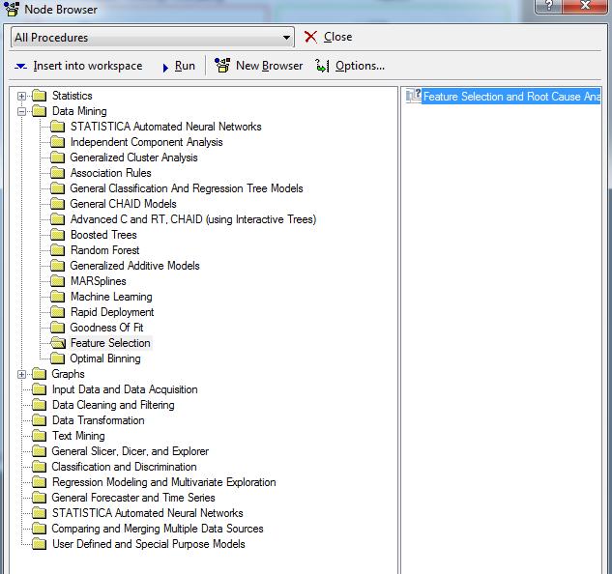The height and width of the screenshot is (574, 612).
Task: Select Regression Modeling and Multivariate Exploration
Action: [x=164, y=482]
